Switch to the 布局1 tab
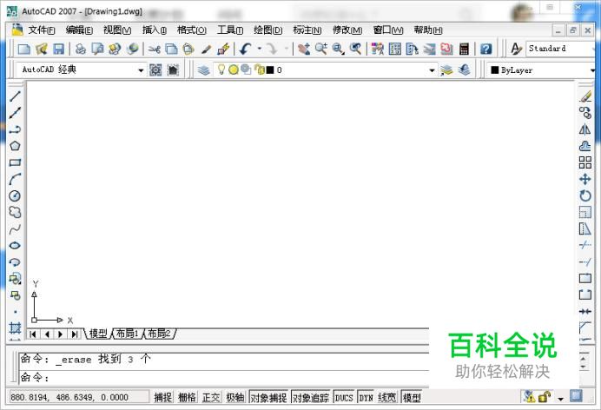The width and height of the screenshot is (601, 410). (128, 334)
